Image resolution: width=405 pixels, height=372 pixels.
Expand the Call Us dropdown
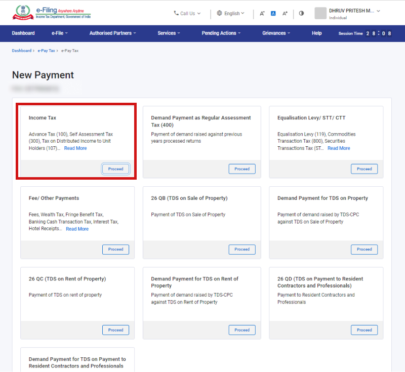pos(187,13)
